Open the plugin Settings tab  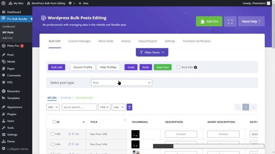170,41
